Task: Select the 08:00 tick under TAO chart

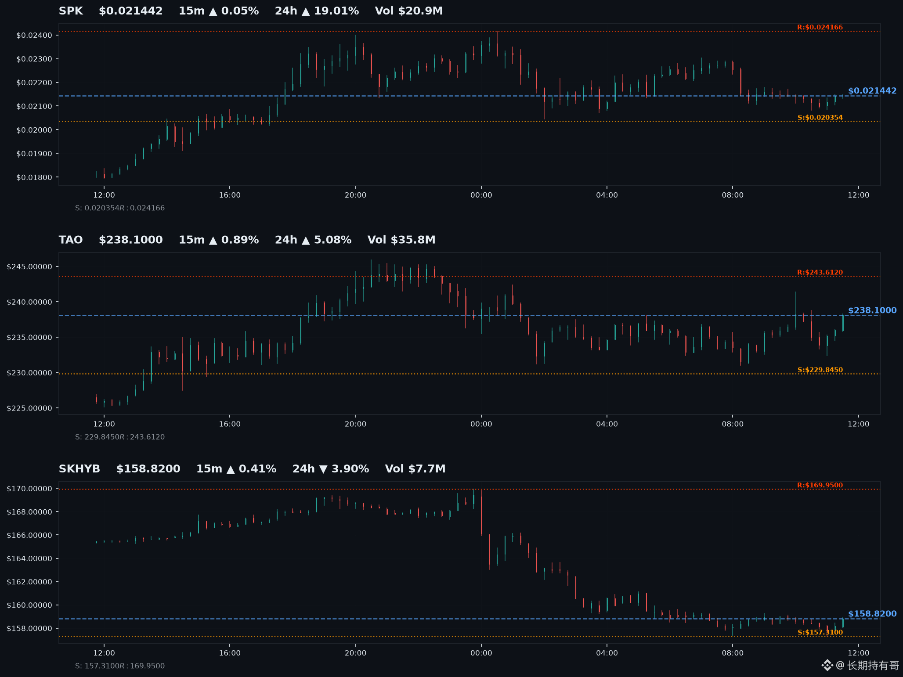Action: coord(733,424)
